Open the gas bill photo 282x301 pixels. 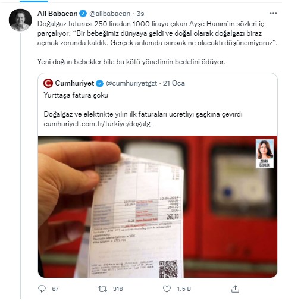pos(158,206)
